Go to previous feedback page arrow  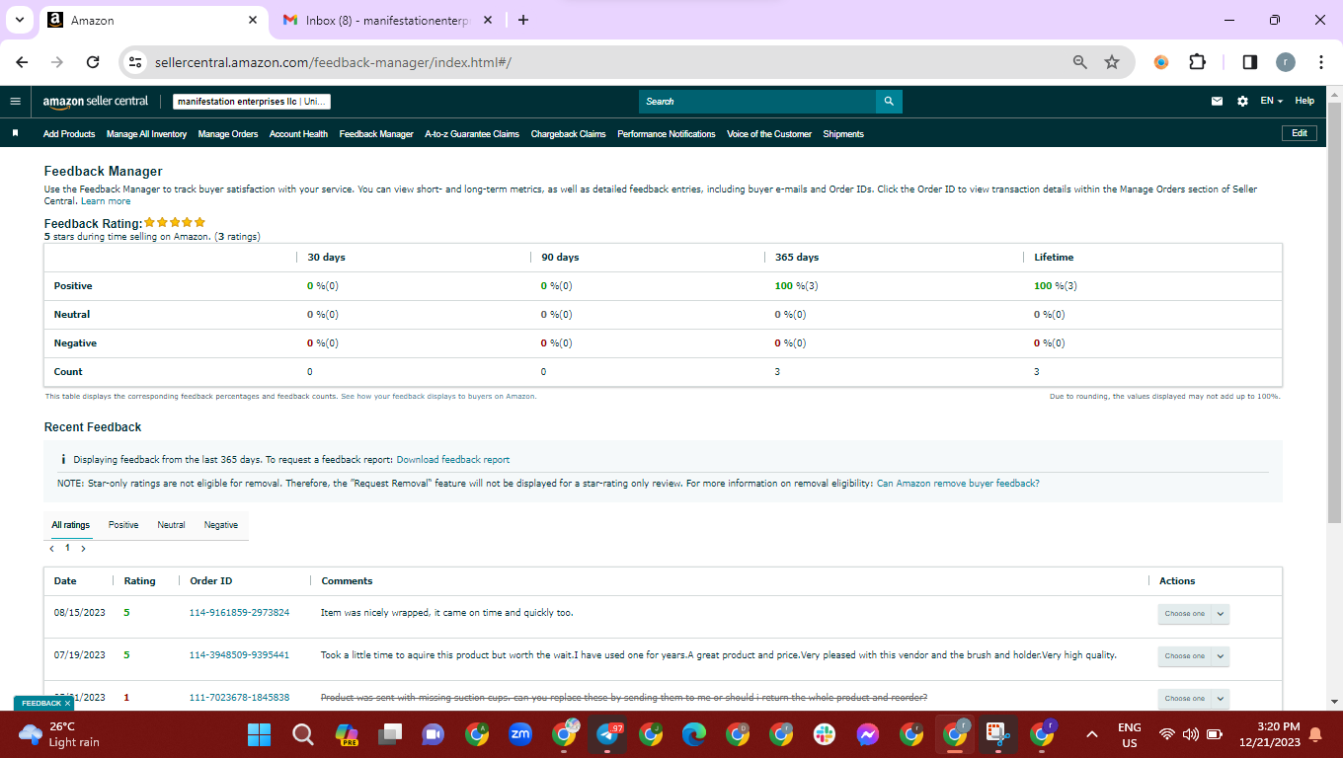pyautogui.click(x=52, y=548)
